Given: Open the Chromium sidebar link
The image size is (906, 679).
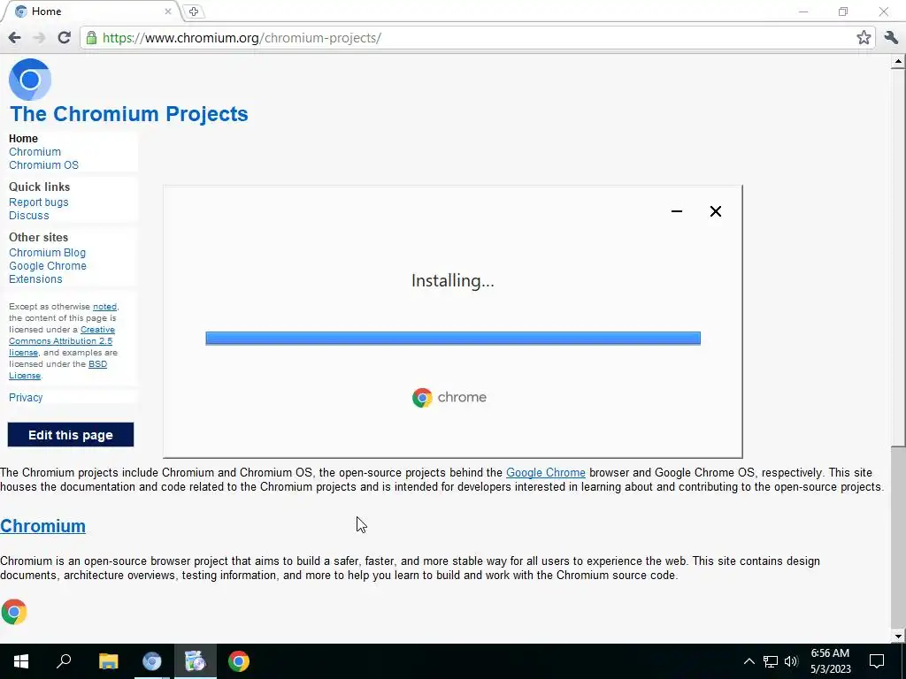Looking at the screenshot, I should (35, 152).
